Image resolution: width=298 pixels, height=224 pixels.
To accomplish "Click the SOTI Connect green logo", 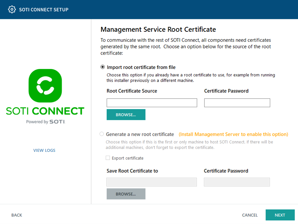I will 45,86.
